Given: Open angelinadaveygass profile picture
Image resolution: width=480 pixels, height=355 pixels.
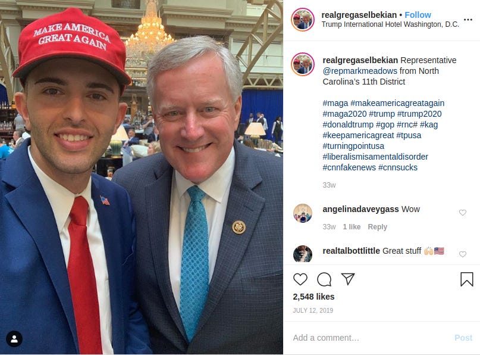Looking at the screenshot, I should pyautogui.click(x=302, y=213).
